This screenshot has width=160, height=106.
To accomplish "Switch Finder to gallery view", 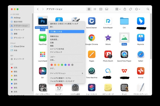I will [x=107, y=9].
